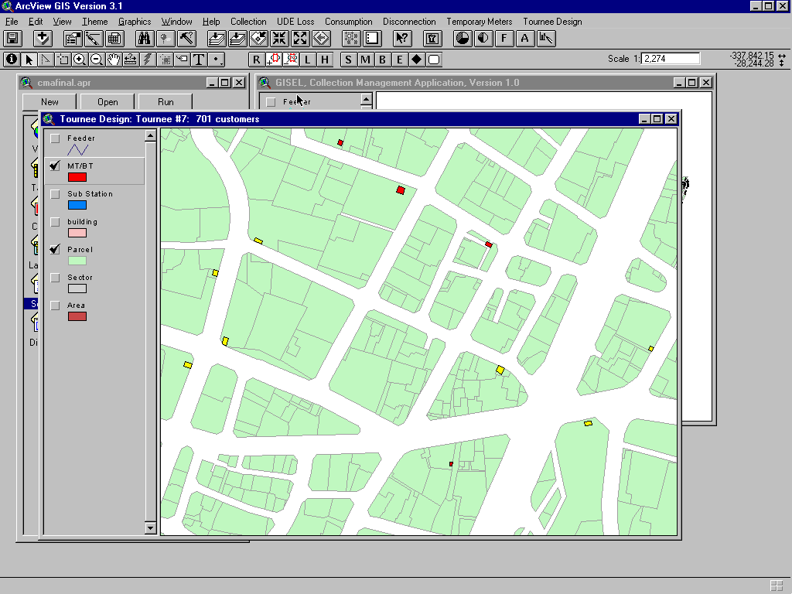The image size is (792, 594).
Task: Click the Scale input field
Action: coord(671,59)
